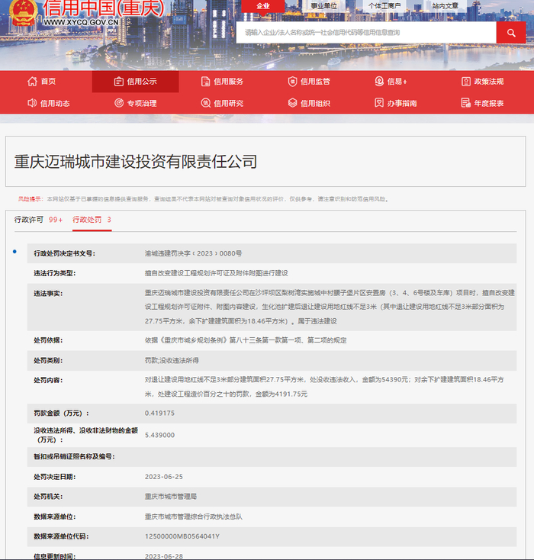
Task: Click the shield icon beside 信用监管
Action: pos(292,82)
